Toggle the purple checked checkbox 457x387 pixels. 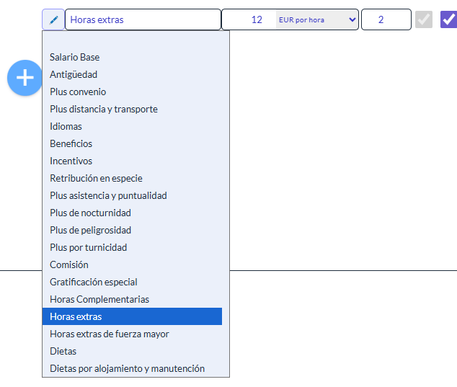point(448,19)
